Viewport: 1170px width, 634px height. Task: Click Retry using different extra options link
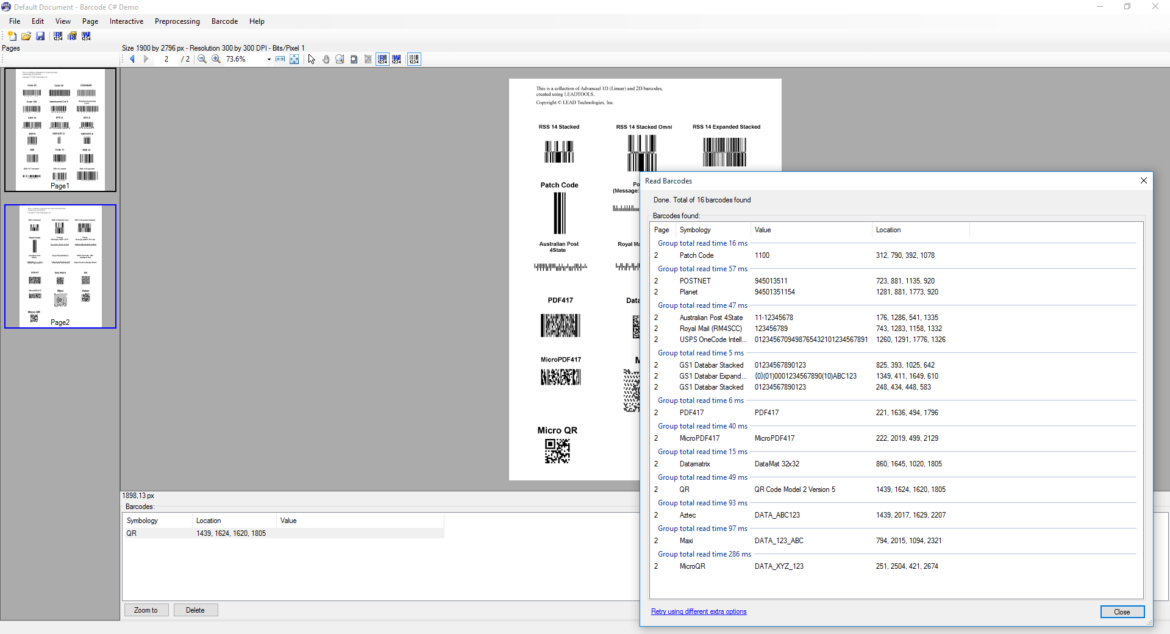pos(699,611)
